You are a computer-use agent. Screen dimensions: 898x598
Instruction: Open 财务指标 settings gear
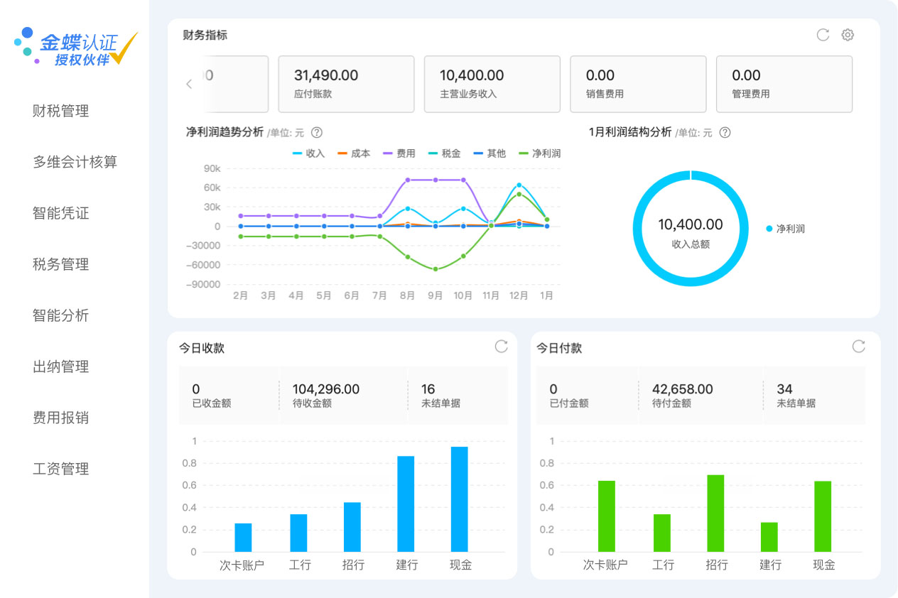pos(848,35)
